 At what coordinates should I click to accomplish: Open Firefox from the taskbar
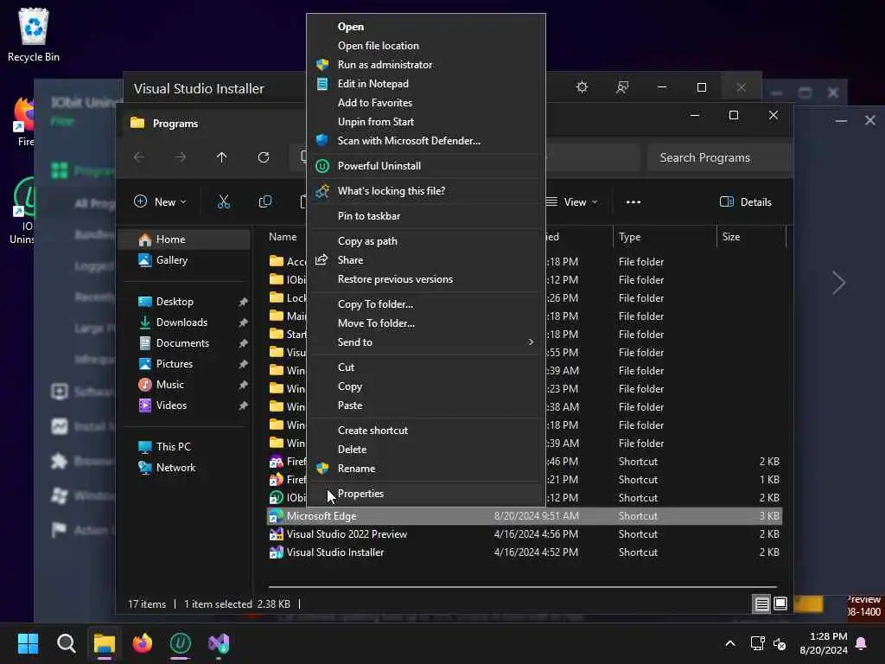143,643
